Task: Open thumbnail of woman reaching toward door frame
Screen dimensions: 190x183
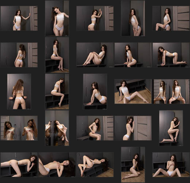Action: 19,18
